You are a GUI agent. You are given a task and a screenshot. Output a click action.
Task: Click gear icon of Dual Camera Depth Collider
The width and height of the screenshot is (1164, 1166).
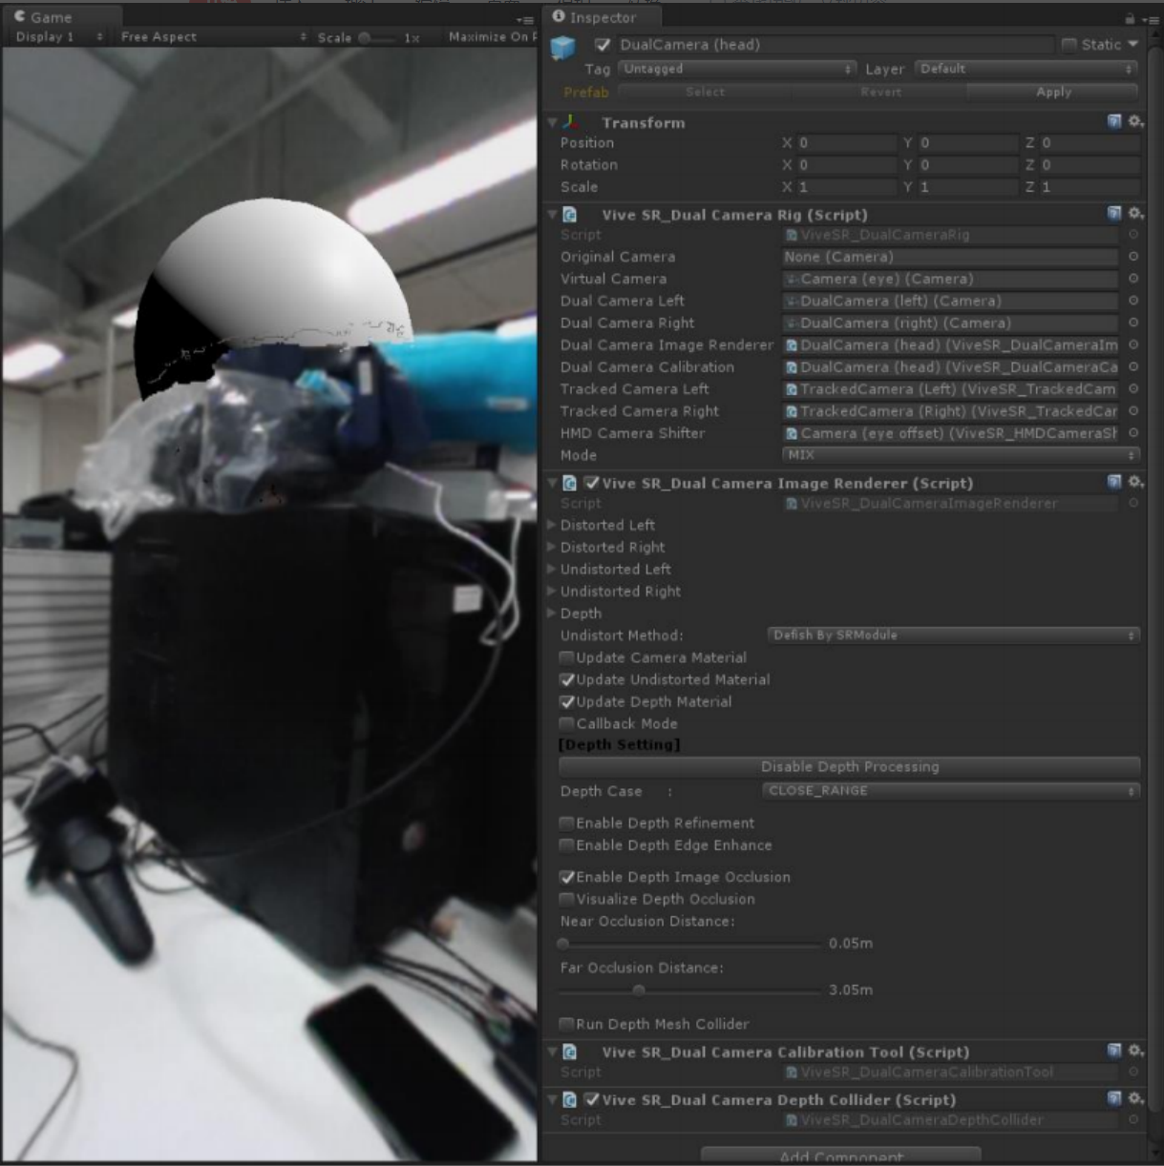click(x=1135, y=1098)
